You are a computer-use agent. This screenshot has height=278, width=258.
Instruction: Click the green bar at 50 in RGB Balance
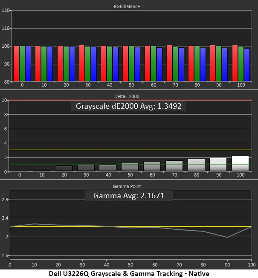point(131,63)
